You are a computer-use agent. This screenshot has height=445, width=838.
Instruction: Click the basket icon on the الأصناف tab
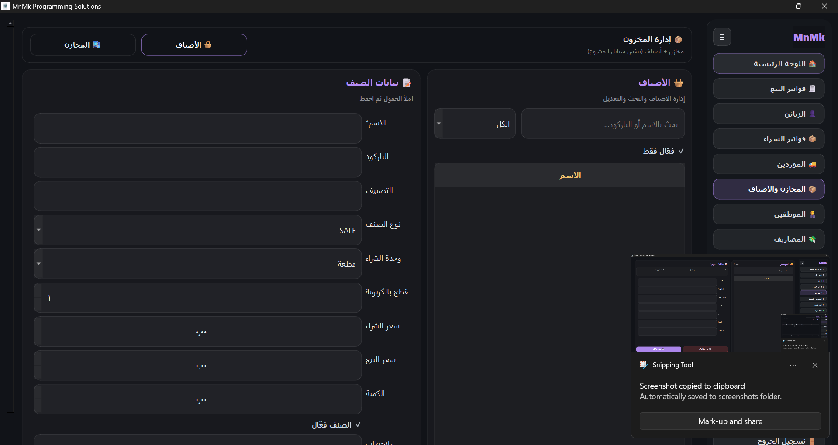click(x=208, y=45)
